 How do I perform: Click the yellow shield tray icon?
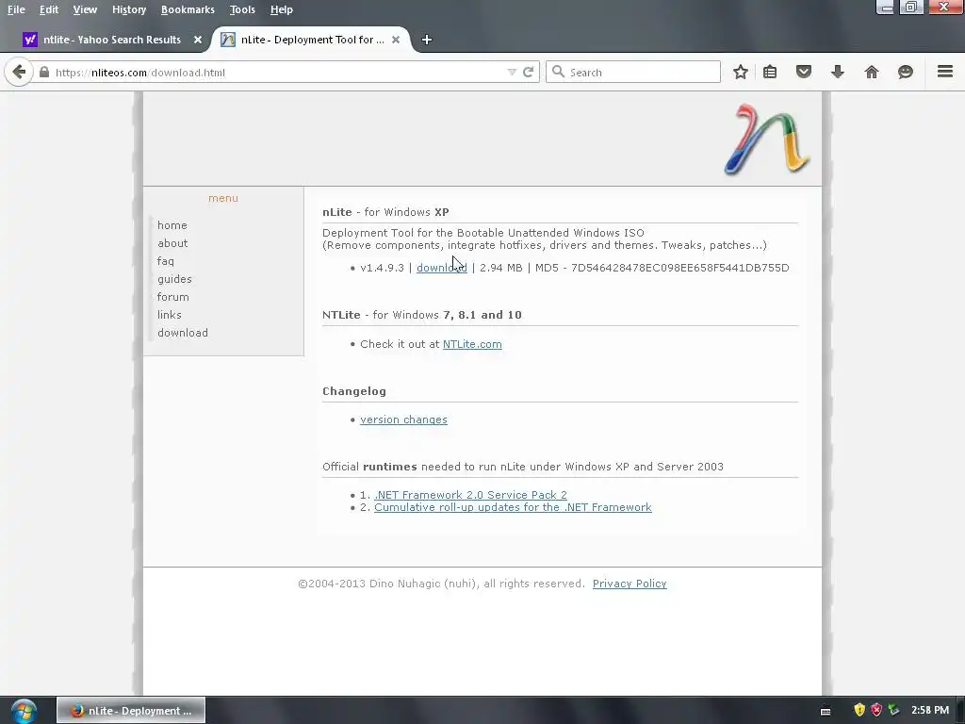859,711
